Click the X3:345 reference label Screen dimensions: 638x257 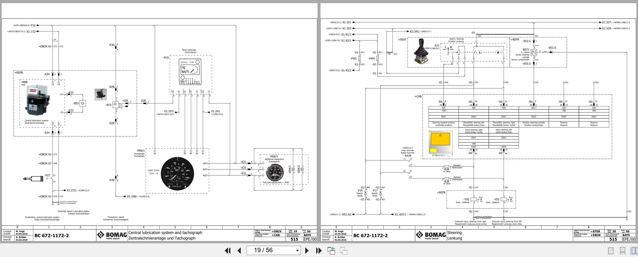pyautogui.click(x=414, y=31)
